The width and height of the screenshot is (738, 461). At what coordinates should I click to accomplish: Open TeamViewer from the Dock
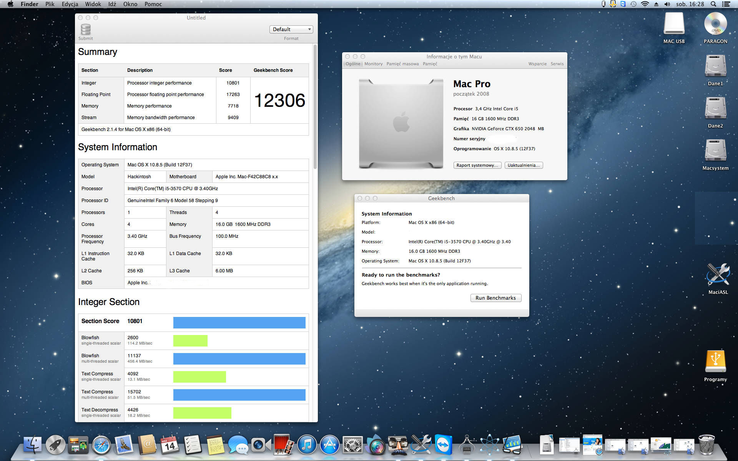(x=444, y=445)
